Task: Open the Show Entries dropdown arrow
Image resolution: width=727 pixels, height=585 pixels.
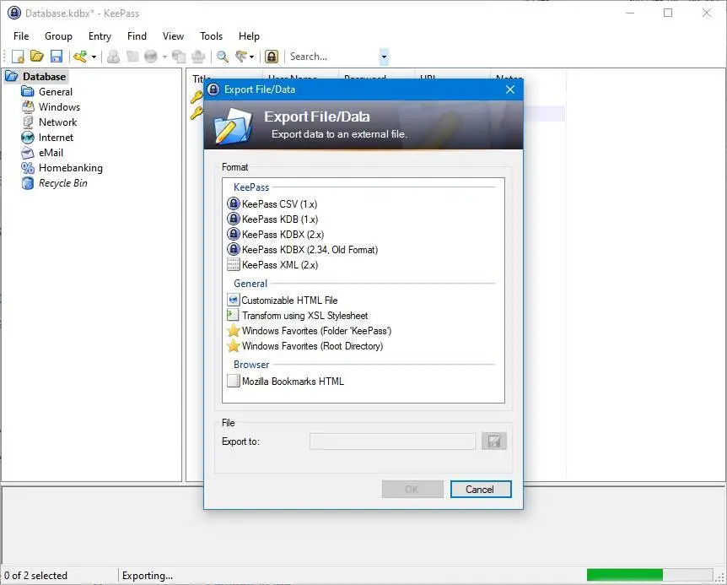Action: click(252, 57)
